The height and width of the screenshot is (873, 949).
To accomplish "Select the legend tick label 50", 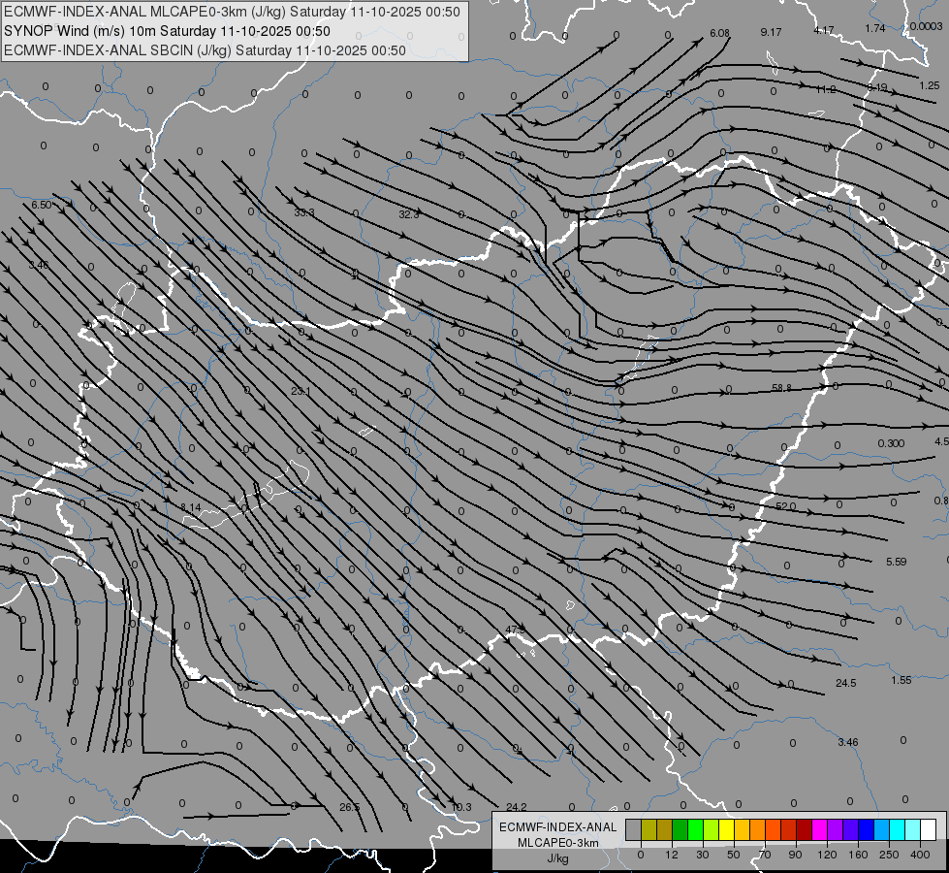I will 734,855.
